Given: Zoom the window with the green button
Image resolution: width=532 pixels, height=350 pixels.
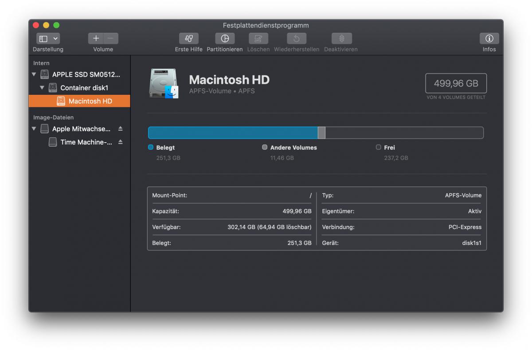Looking at the screenshot, I should click(56, 25).
